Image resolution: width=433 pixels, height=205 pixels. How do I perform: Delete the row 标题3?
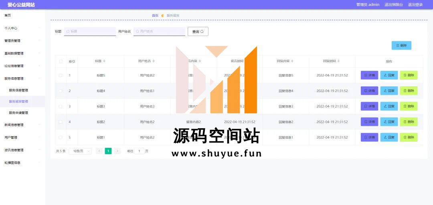[409, 106]
